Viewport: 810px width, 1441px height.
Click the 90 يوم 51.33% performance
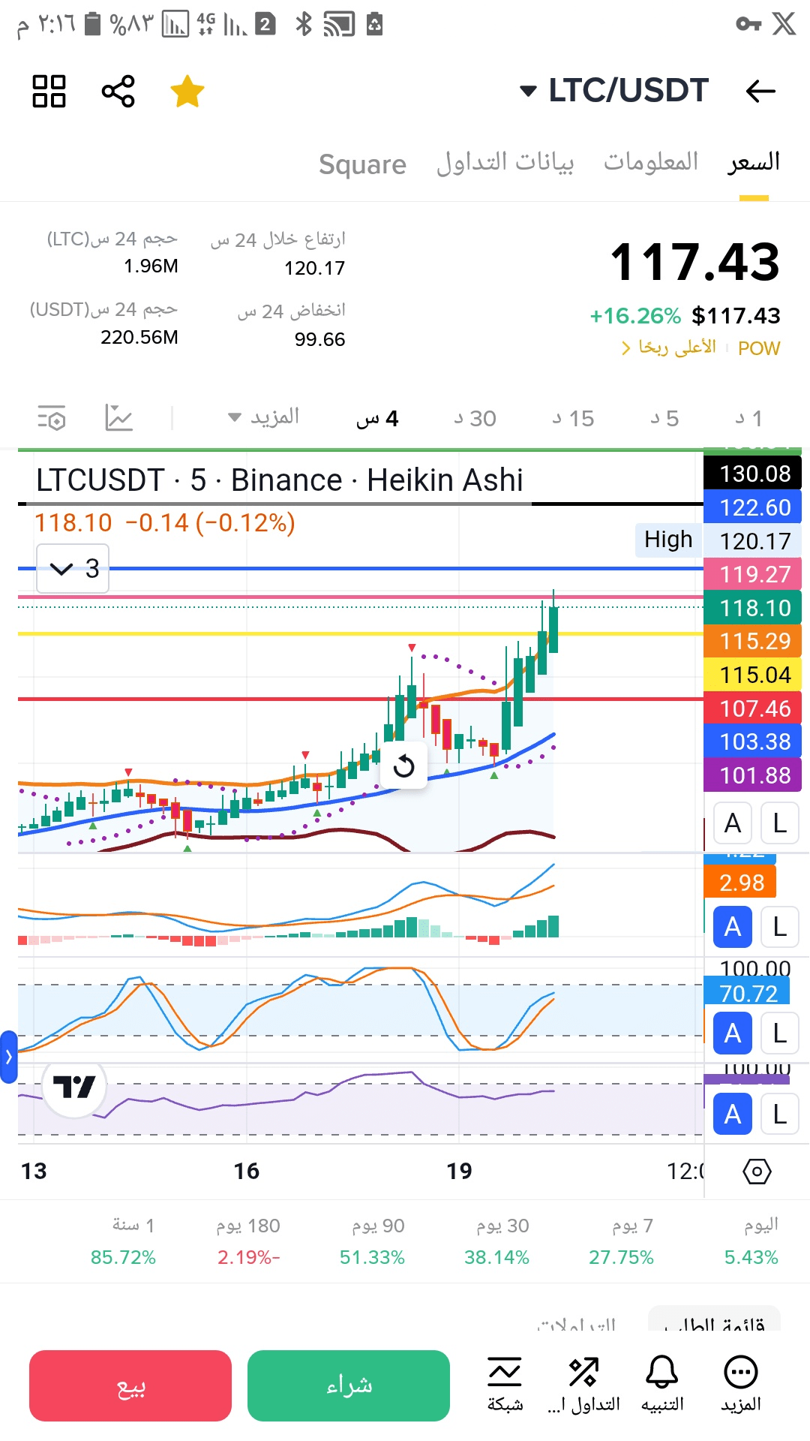(372, 1241)
